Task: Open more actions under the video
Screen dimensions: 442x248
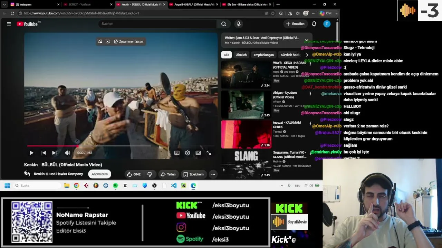Action: [x=213, y=174]
